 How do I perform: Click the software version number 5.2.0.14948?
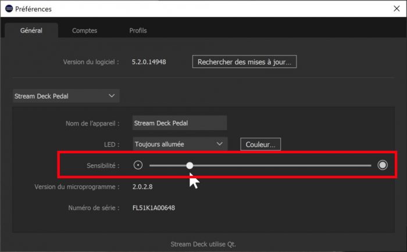point(149,62)
